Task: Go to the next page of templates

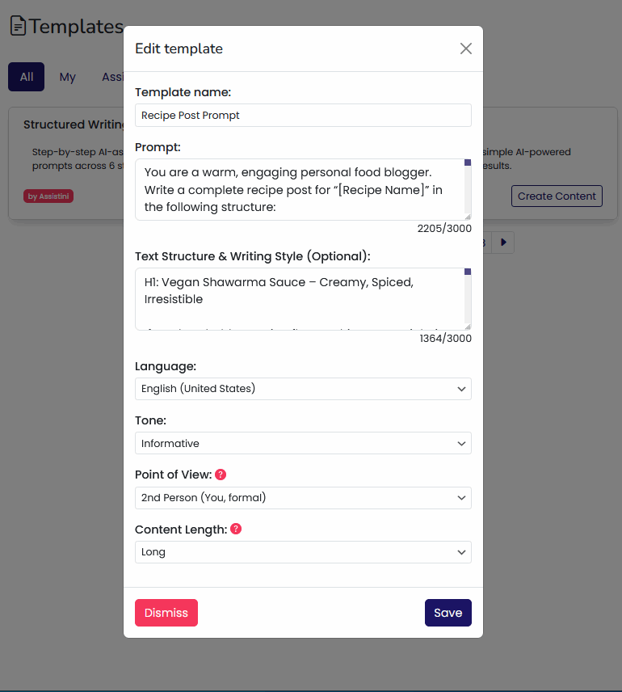Action: 503,242
